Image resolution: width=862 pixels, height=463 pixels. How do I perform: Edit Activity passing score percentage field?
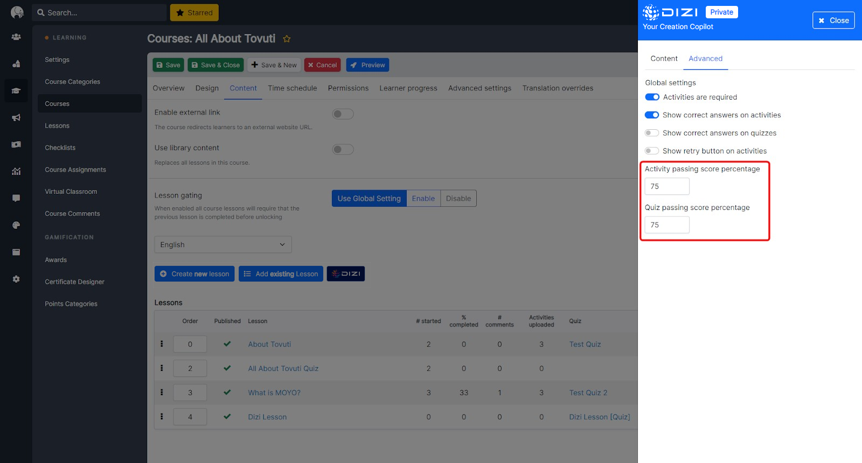click(x=667, y=186)
